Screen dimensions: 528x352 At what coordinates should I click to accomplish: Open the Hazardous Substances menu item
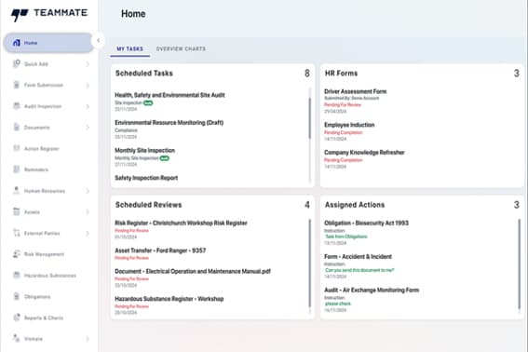(48, 276)
